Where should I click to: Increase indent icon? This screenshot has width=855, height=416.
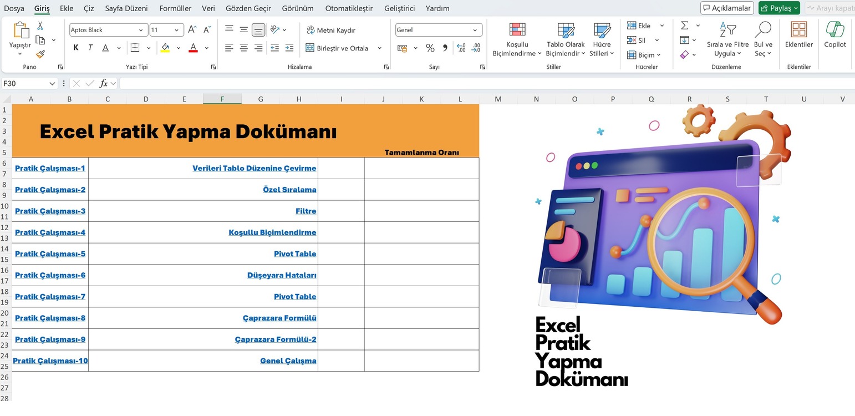[289, 48]
